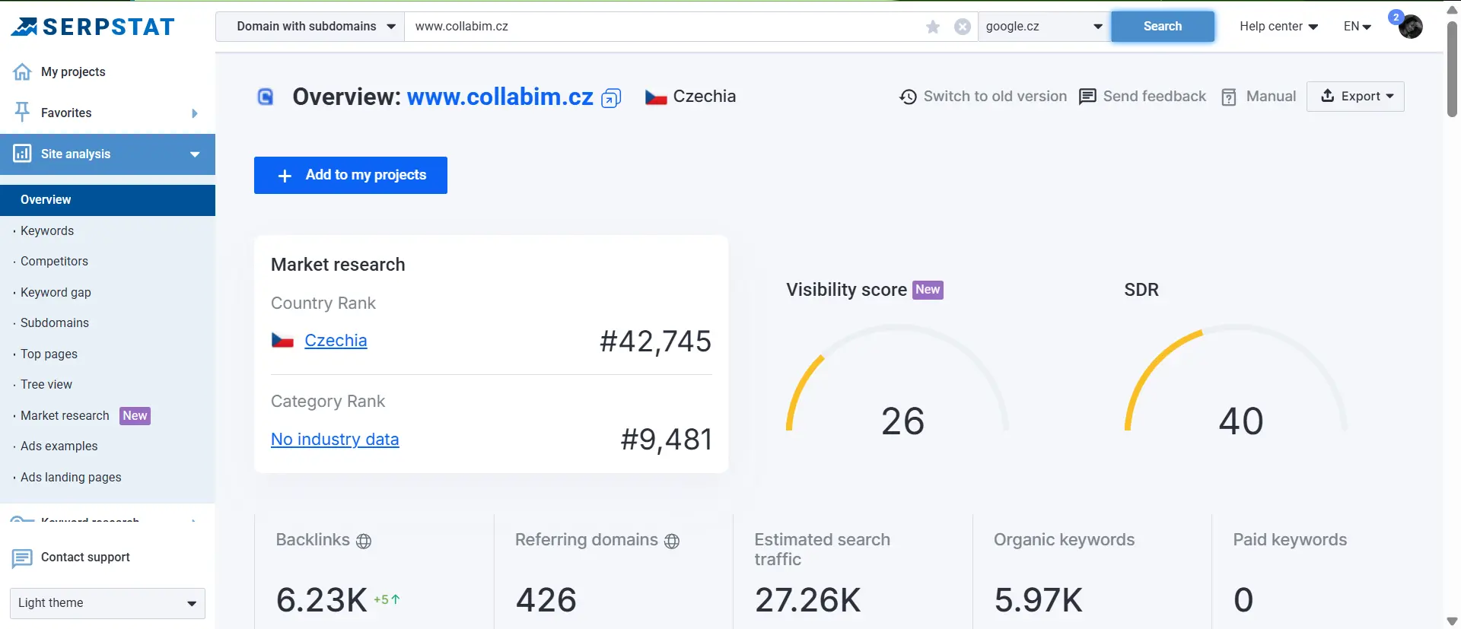Click Add to my projects button
Screen dimensions: 1461x629
[351, 175]
